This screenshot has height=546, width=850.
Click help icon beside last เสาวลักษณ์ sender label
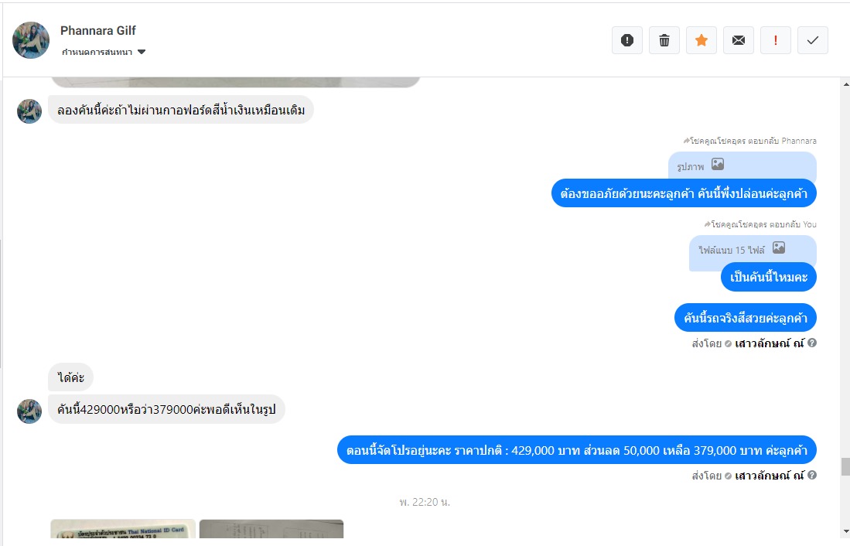click(812, 475)
